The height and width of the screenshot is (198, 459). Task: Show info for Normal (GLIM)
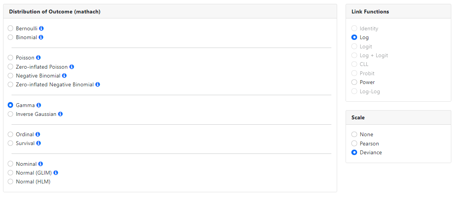pyautogui.click(x=56, y=173)
